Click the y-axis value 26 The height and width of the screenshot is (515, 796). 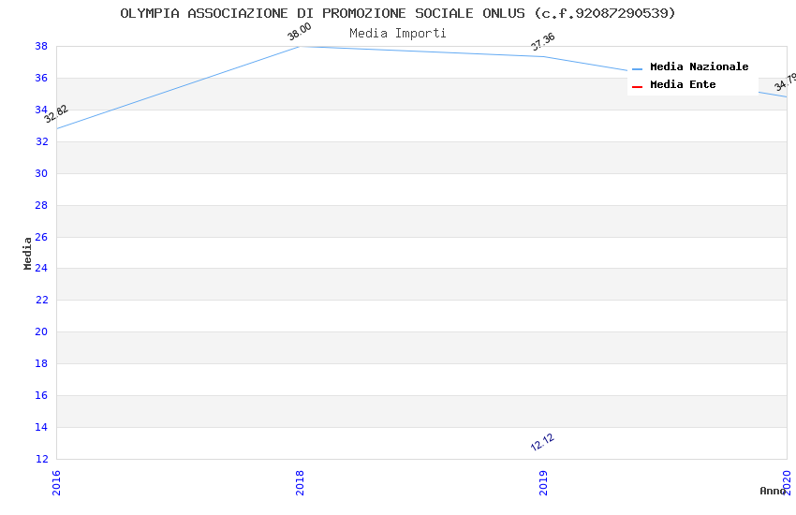pyautogui.click(x=41, y=237)
